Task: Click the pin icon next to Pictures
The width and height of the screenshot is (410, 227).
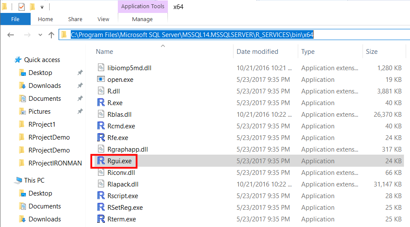Action: [80, 112]
